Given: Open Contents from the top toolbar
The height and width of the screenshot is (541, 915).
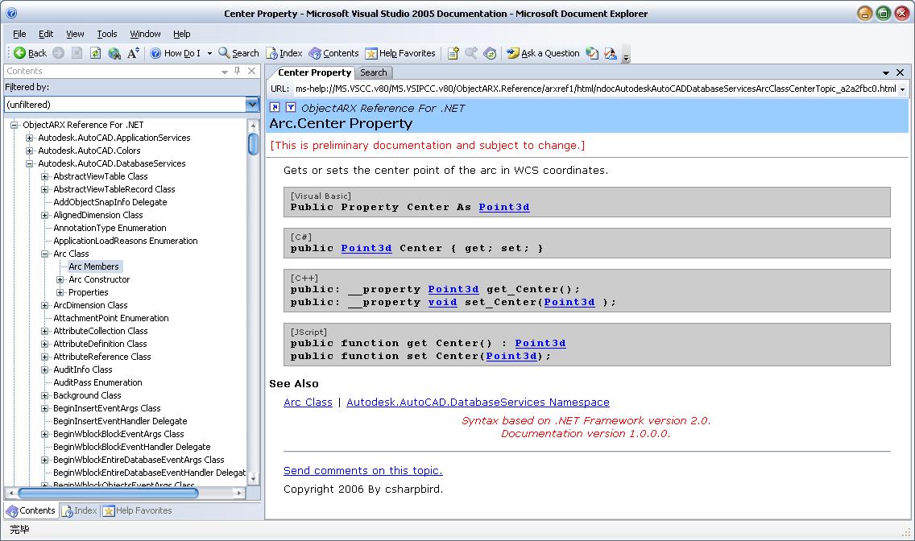Looking at the screenshot, I should (x=333, y=53).
